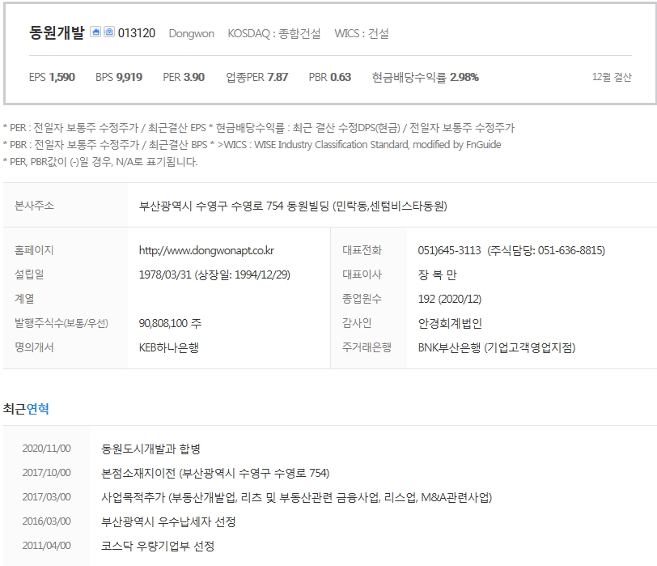Screen dimensions: 657x566
Task: Click the main bank BNK부산은행
Action: point(449,347)
